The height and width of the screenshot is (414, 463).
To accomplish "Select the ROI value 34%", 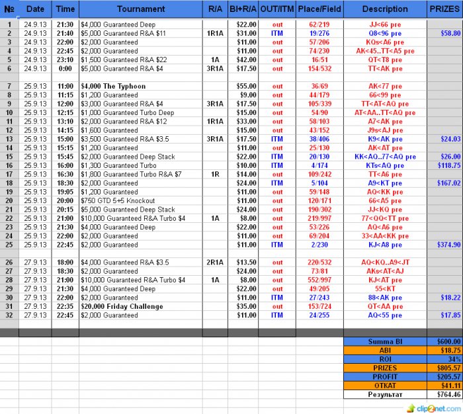I will (444, 359).
